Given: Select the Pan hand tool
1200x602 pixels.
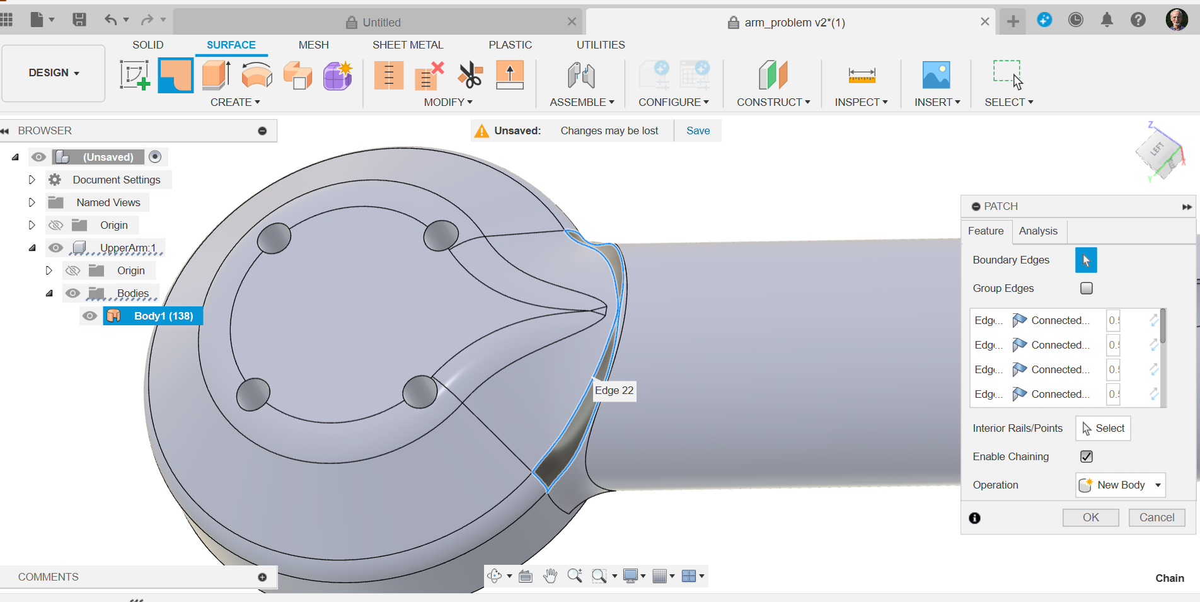Looking at the screenshot, I should [550, 576].
